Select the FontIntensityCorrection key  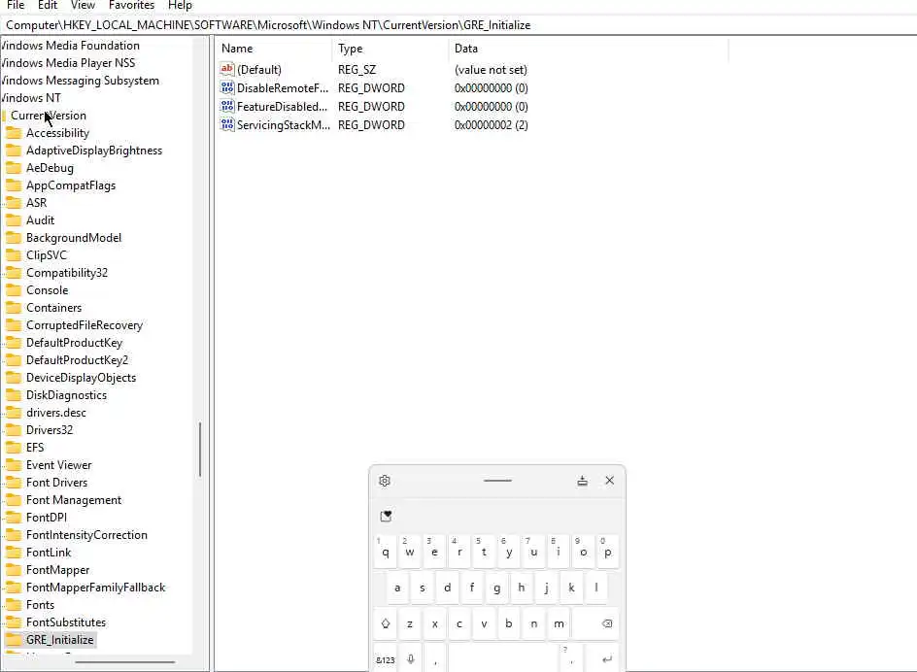pos(86,535)
